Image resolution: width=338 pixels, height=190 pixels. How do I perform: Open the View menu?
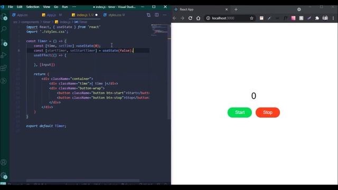pos(46,7)
